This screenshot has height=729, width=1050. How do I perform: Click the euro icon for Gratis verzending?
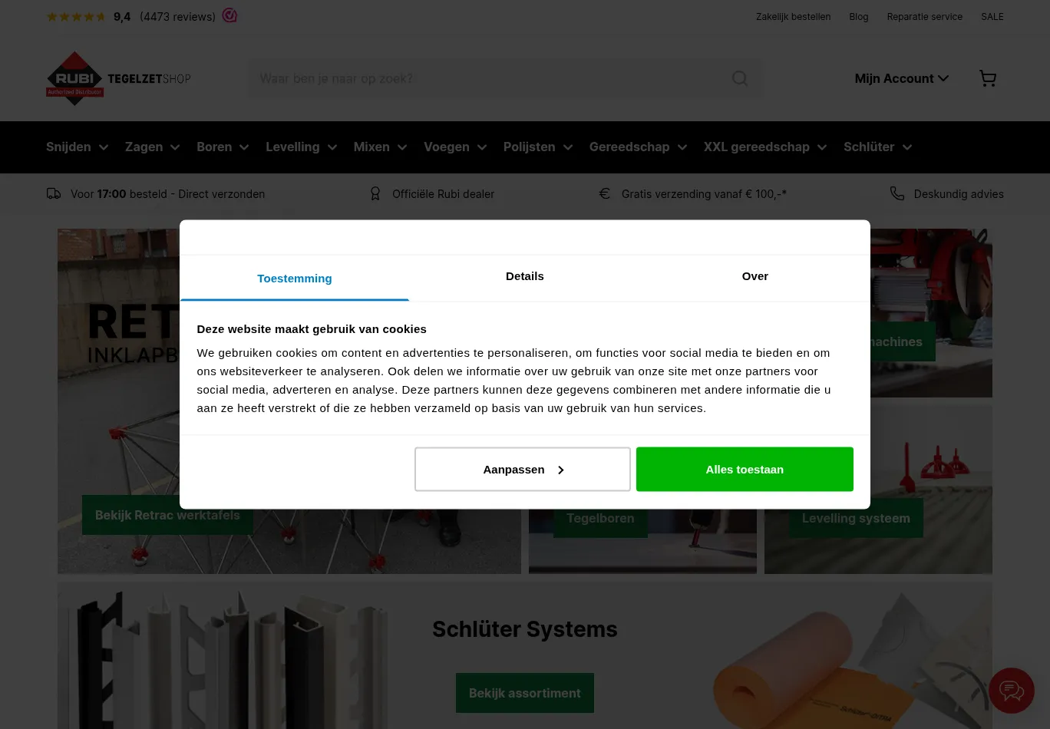[605, 193]
